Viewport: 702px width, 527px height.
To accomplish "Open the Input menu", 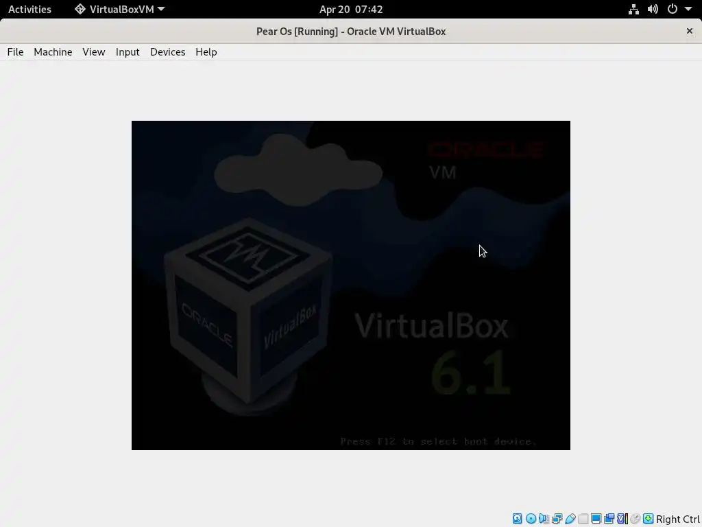I will 128,52.
